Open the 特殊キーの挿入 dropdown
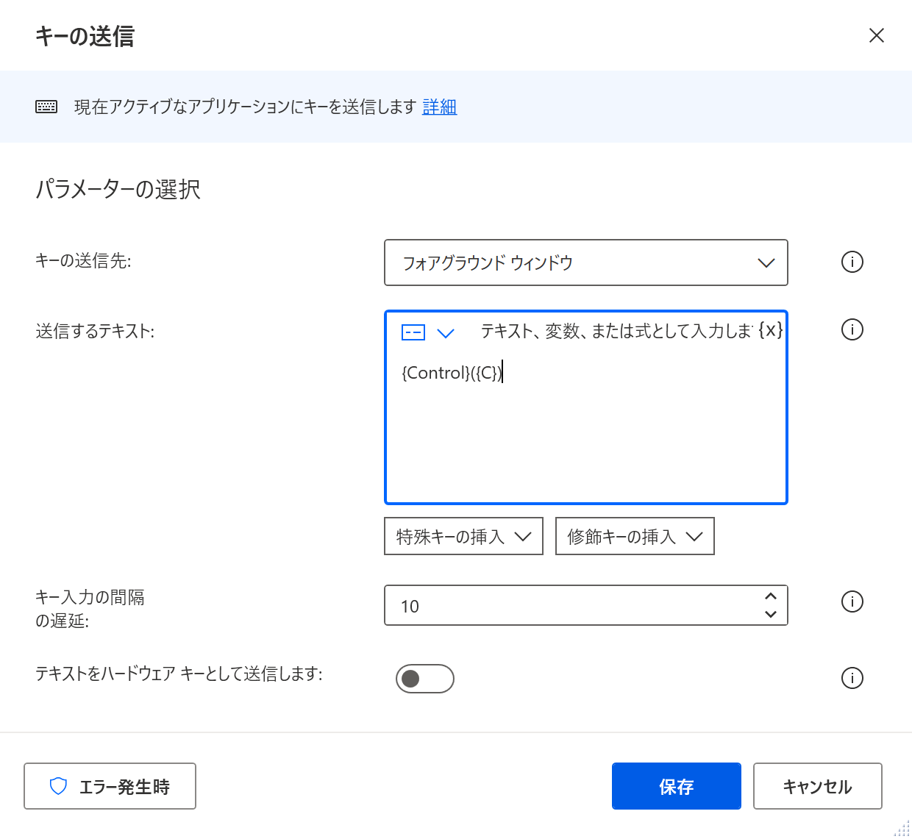This screenshot has width=912, height=839. [463, 536]
